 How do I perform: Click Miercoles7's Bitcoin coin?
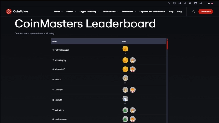pos(125,69)
